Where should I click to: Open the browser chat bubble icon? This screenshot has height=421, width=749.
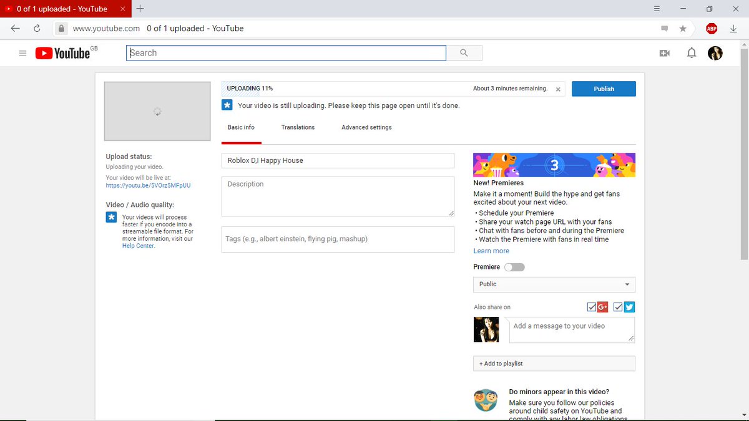pyautogui.click(x=664, y=28)
